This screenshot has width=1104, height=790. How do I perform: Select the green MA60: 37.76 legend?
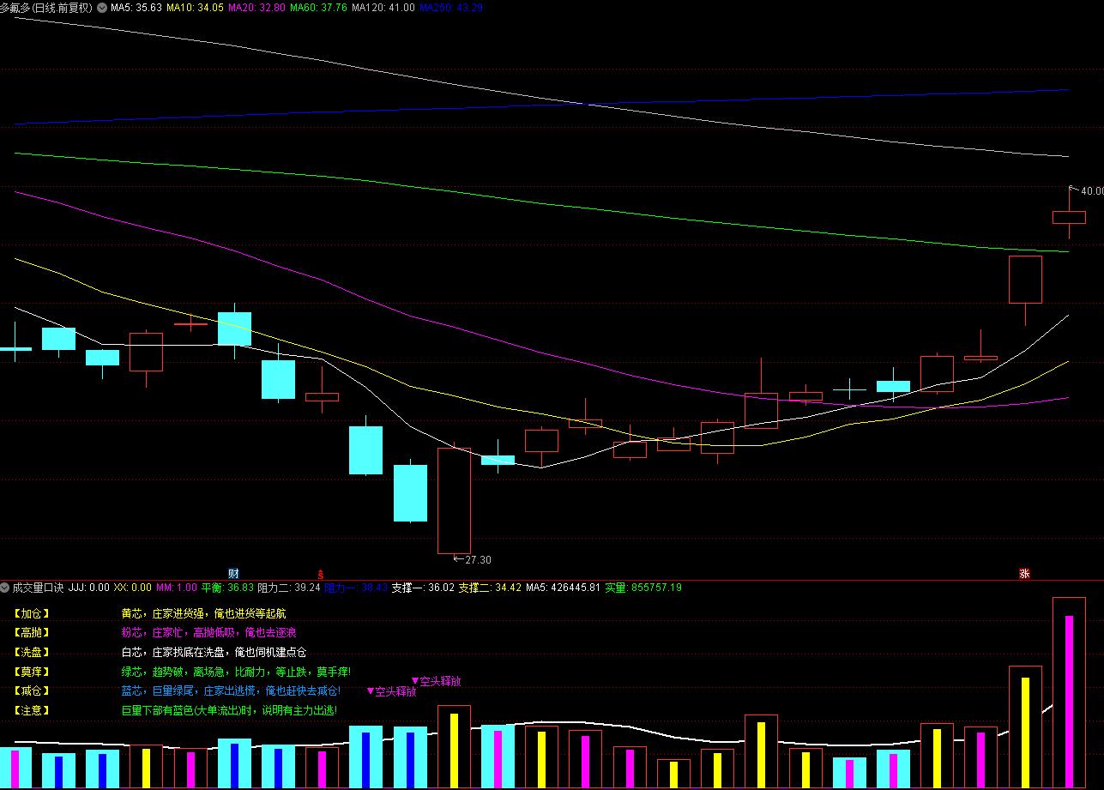coord(318,7)
